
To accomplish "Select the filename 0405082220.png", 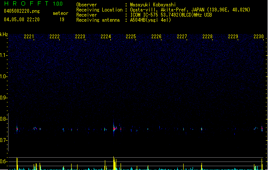I will tap(22, 11).
